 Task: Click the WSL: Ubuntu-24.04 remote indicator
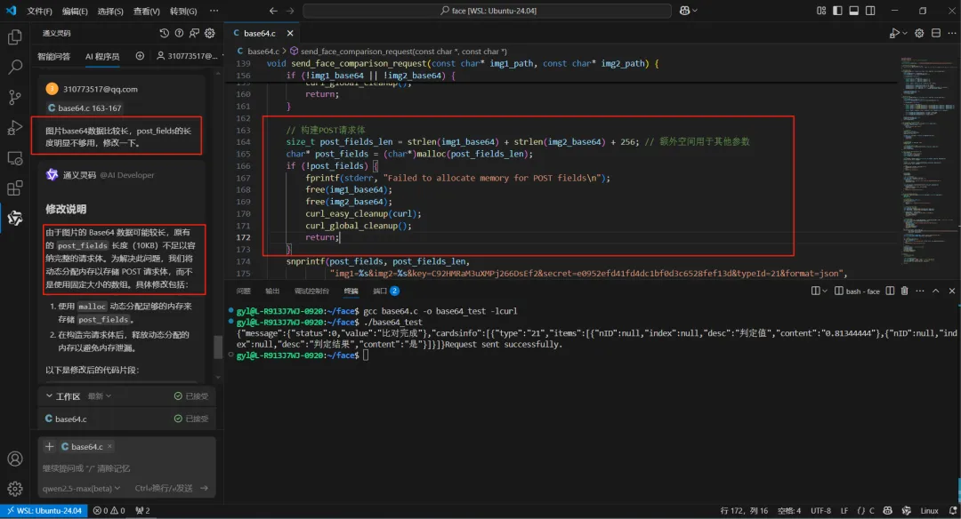tap(44, 511)
